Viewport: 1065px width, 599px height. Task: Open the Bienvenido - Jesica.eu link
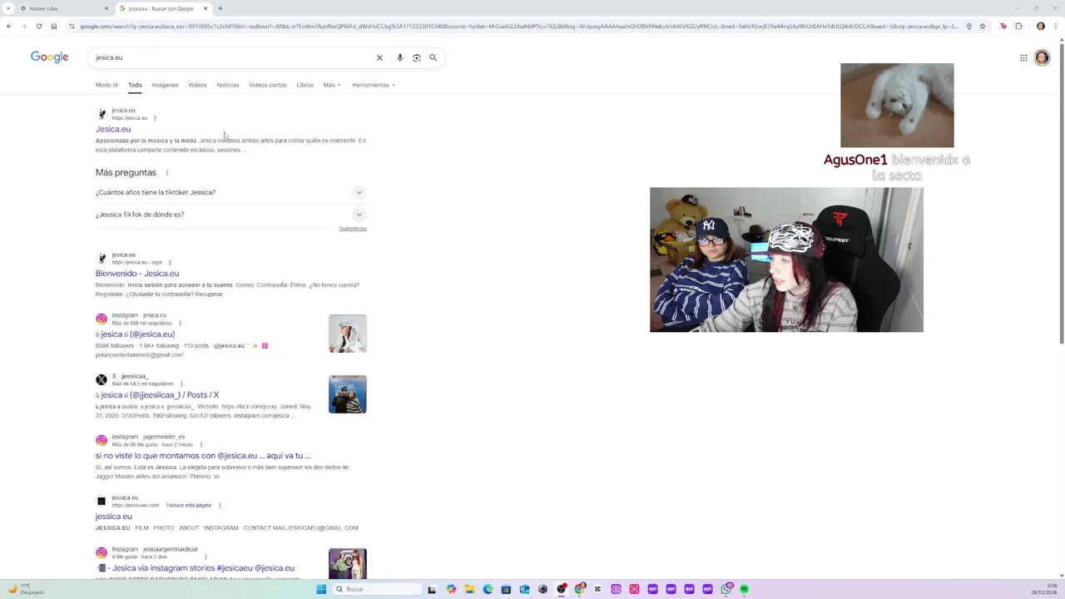(x=137, y=274)
